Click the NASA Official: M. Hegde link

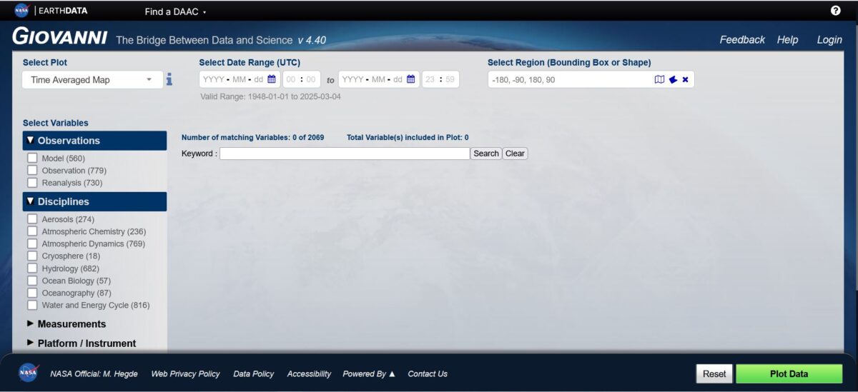[x=94, y=373]
